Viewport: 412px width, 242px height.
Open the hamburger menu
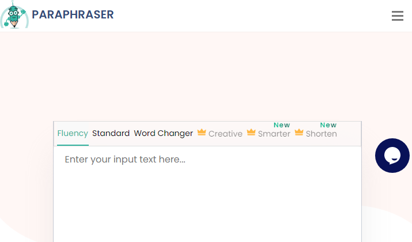coord(397,16)
